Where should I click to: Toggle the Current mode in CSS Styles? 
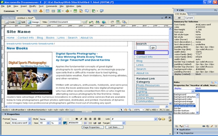(189, 18)
